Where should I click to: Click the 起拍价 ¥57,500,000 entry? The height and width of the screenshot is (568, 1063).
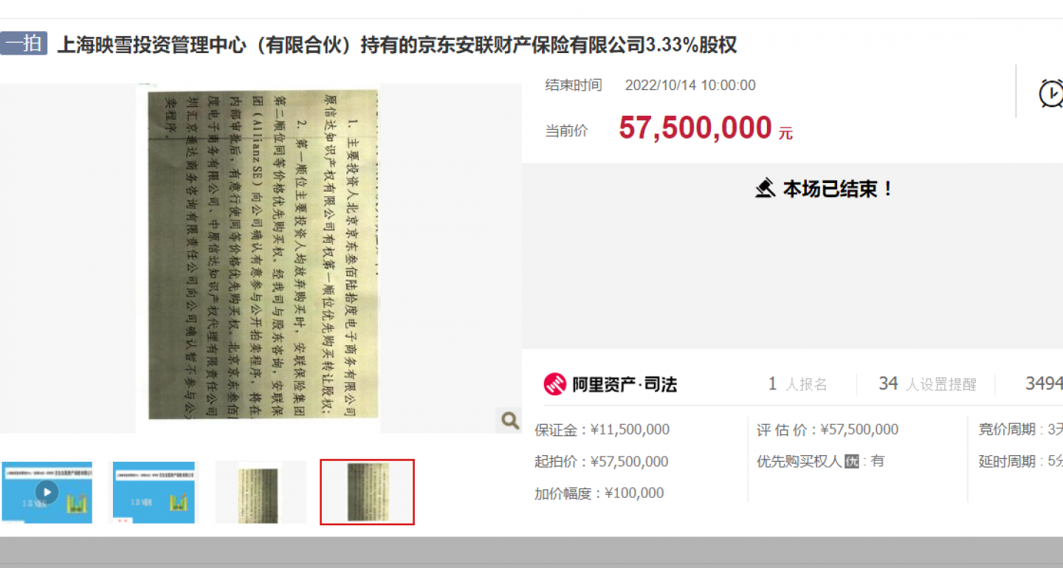602,462
